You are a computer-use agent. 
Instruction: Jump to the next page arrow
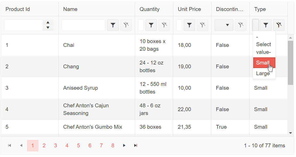pos(124,146)
